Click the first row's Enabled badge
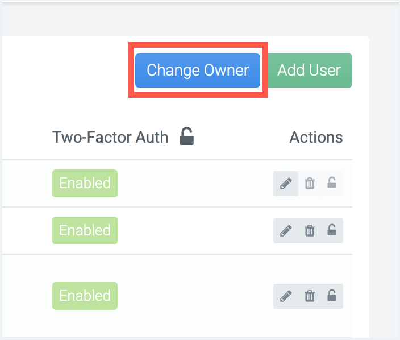The height and width of the screenshot is (340, 400). (85, 183)
